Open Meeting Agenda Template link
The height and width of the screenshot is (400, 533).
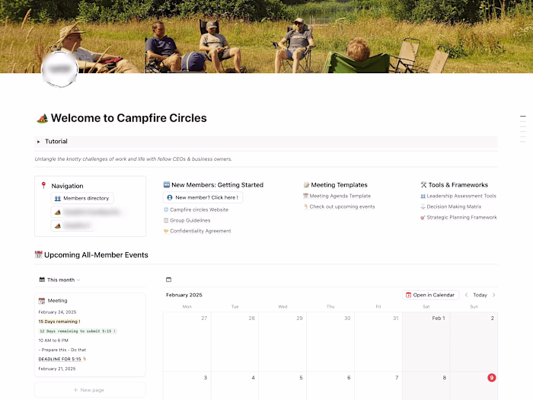(340, 196)
